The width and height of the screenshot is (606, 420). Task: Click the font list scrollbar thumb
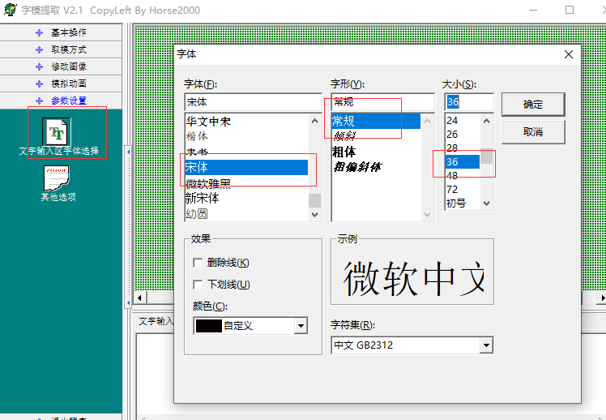click(x=314, y=201)
